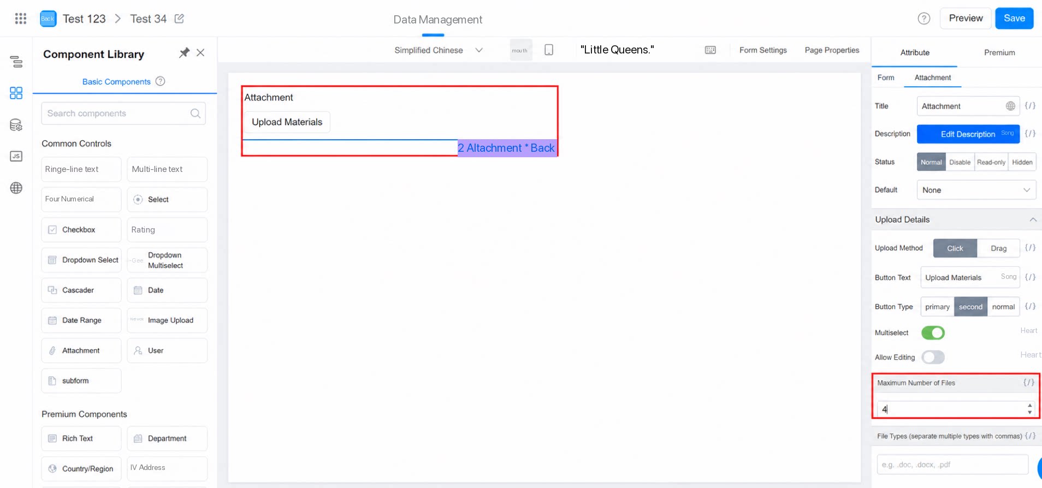Image resolution: width=1042 pixels, height=488 pixels.
Task: Set Status to Read-only
Action: (x=991, y=162)
